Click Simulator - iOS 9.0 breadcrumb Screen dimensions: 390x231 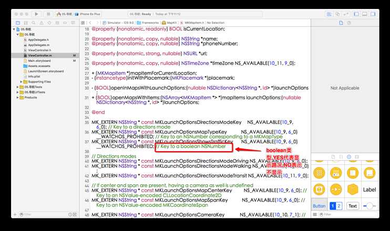[118, 23]
